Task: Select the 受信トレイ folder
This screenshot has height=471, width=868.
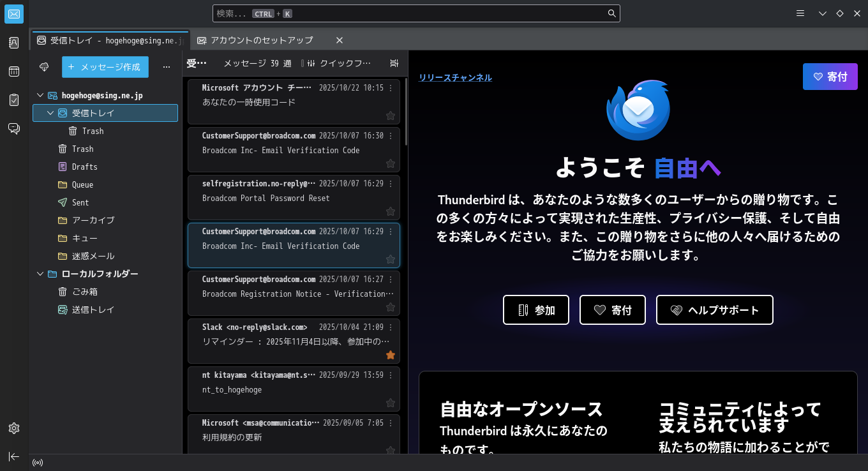Action: click(x=105, y=113)
